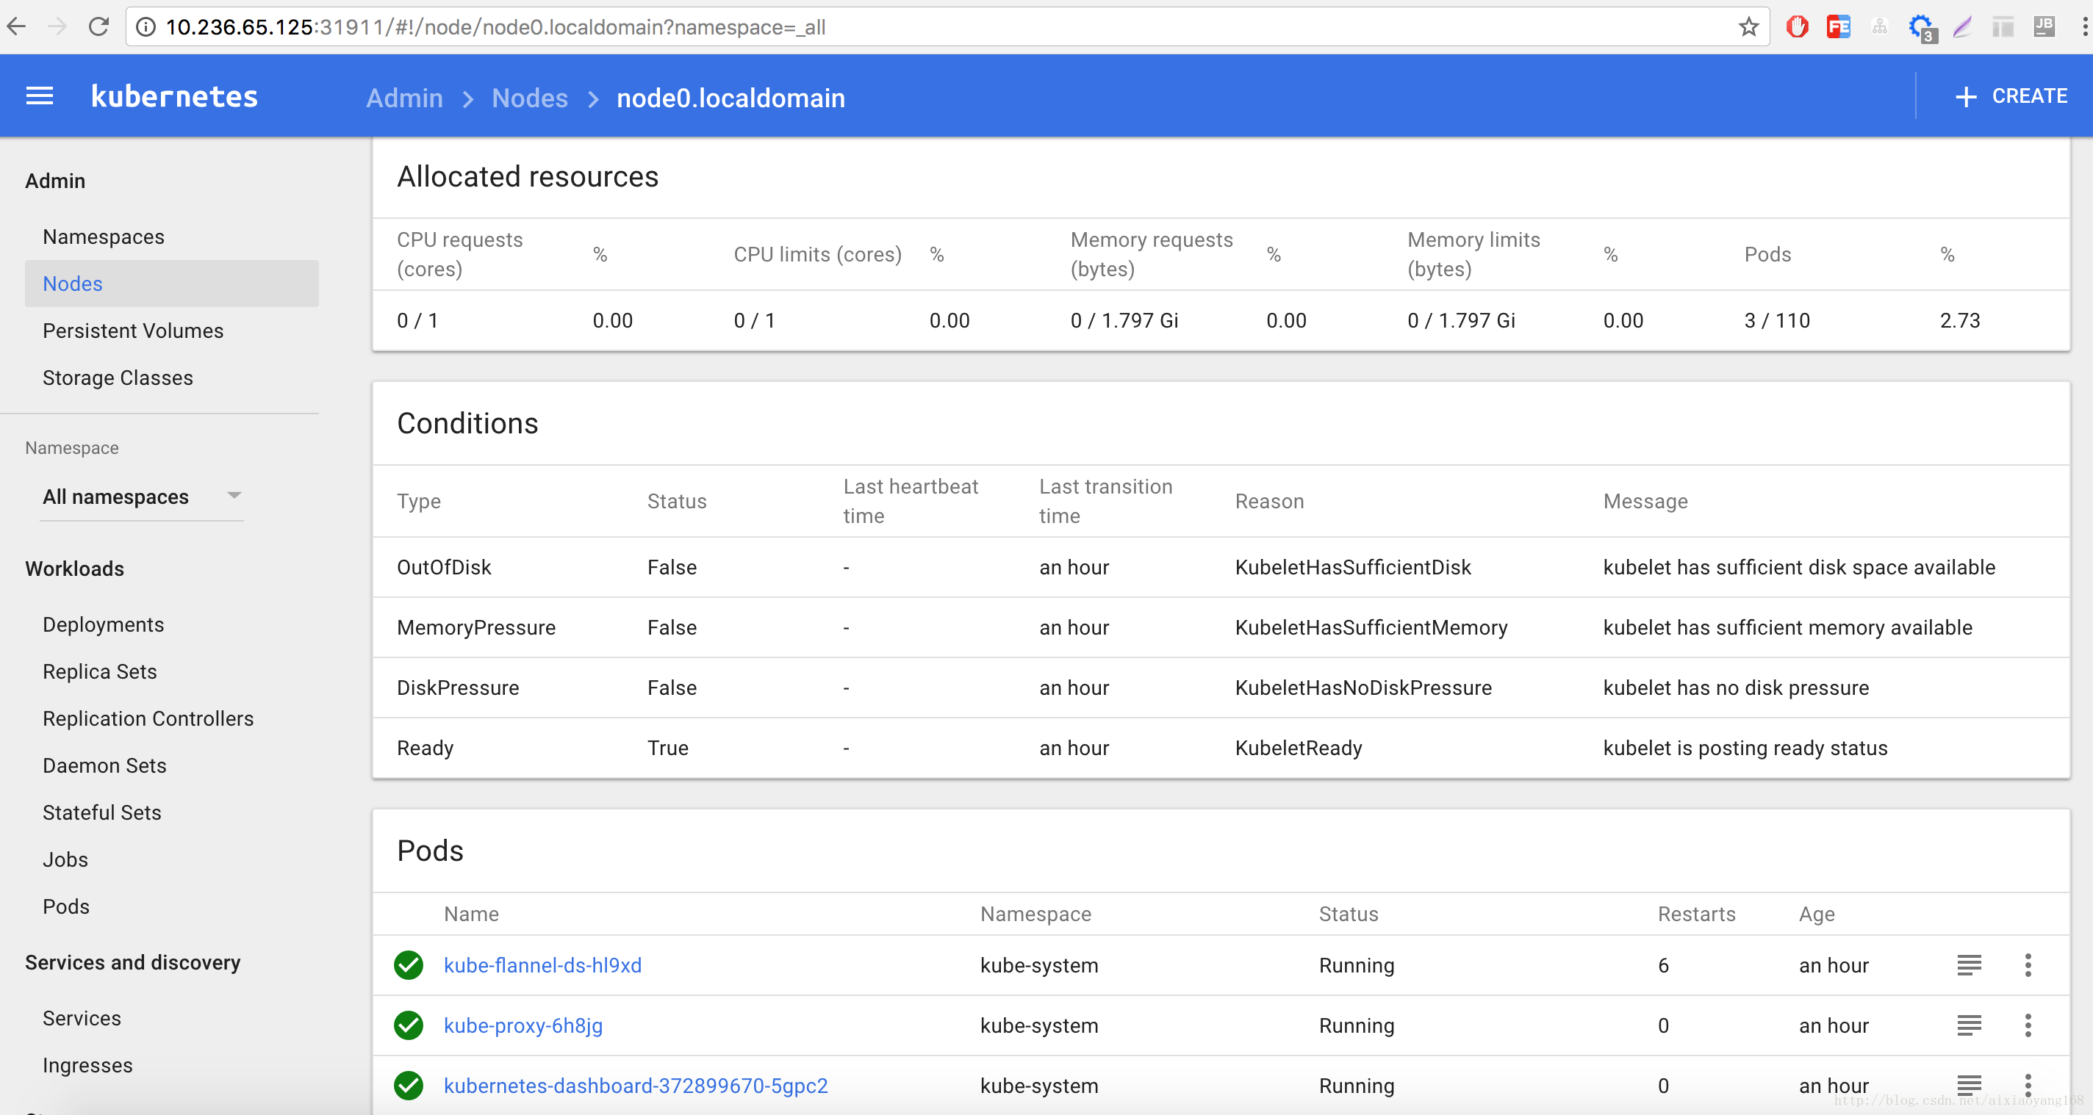Click the kubernetes logo in the header
The image size is (2093, 1115).
click(173, 95)
